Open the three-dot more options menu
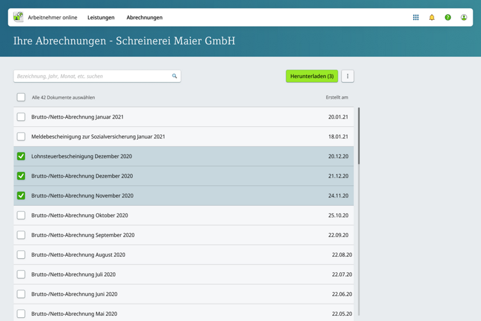This screenshot has height=321, width=481. (x=348, y=76)
